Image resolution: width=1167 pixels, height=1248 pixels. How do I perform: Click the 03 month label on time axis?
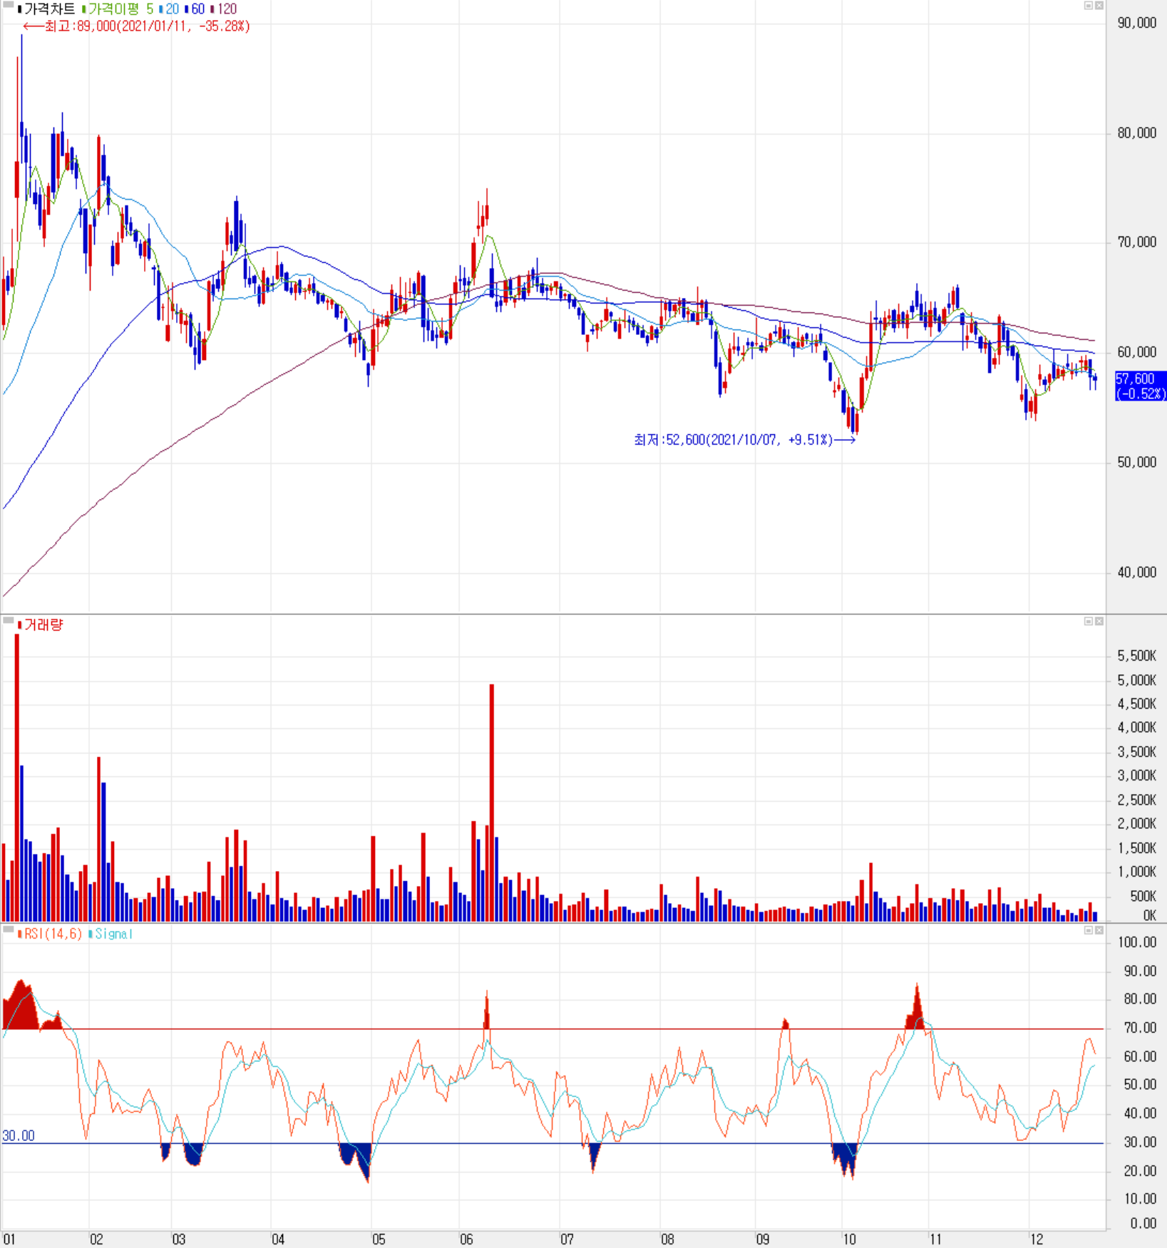(x=178, y=1239)
